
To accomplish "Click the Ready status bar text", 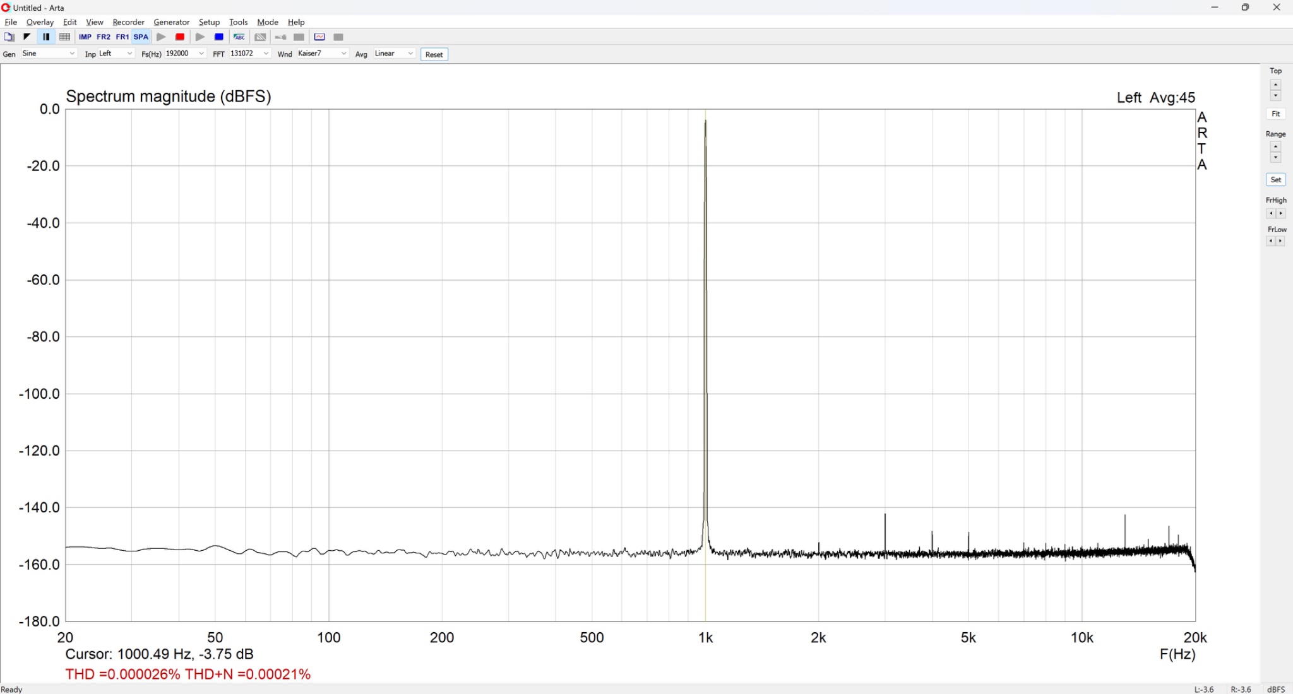I will (x=11, y=690).
